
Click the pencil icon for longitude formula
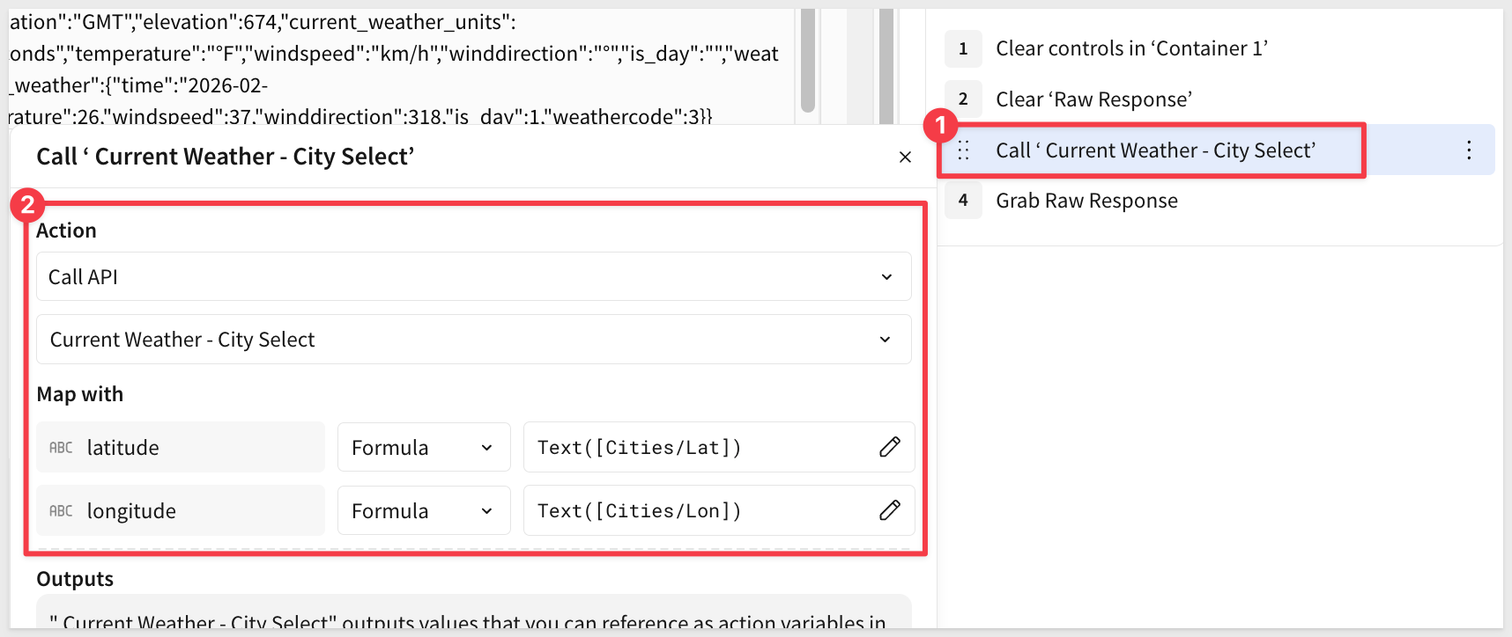889,510
